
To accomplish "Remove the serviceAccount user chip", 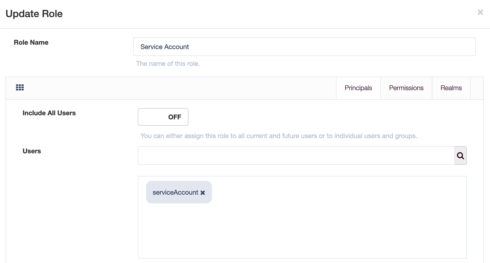I will (x=203, y=193).
